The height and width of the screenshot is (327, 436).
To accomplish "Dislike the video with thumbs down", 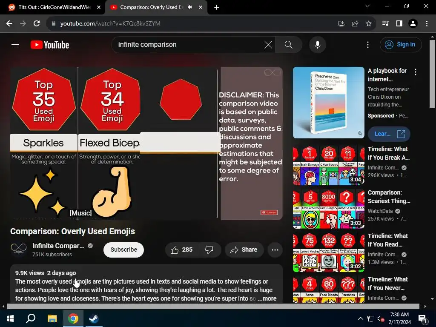I will (x=209, y=250).
